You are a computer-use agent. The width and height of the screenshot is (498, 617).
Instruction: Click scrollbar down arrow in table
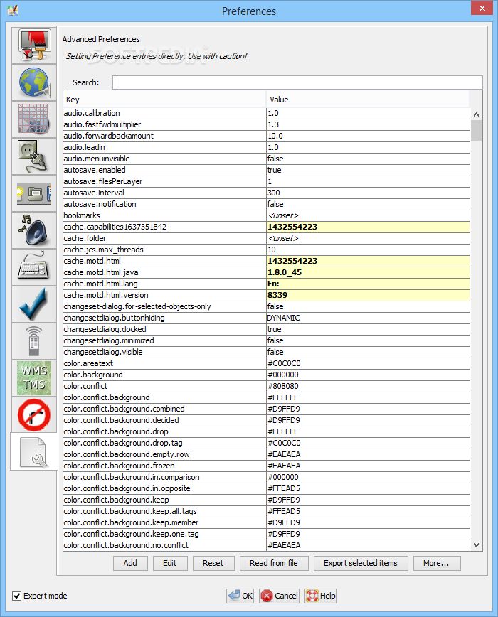coord(477,545)
